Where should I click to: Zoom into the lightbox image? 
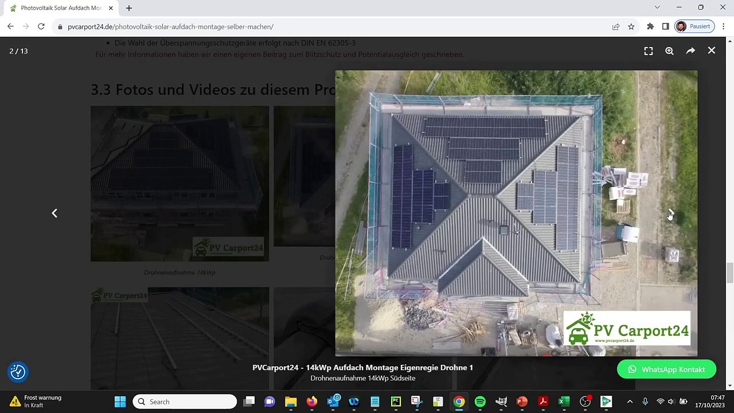[x=669, y=51]
